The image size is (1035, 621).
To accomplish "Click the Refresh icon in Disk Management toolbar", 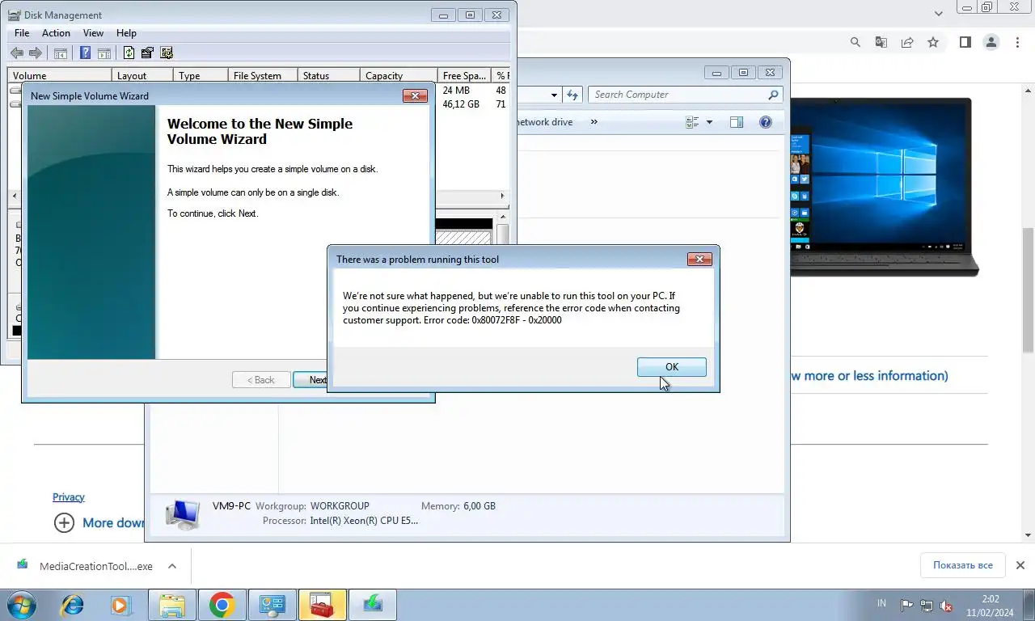I will tap(129, 53).
